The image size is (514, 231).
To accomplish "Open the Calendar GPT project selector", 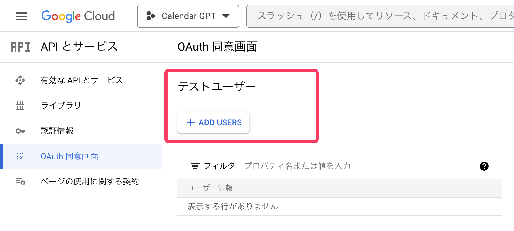I will 188,16.
